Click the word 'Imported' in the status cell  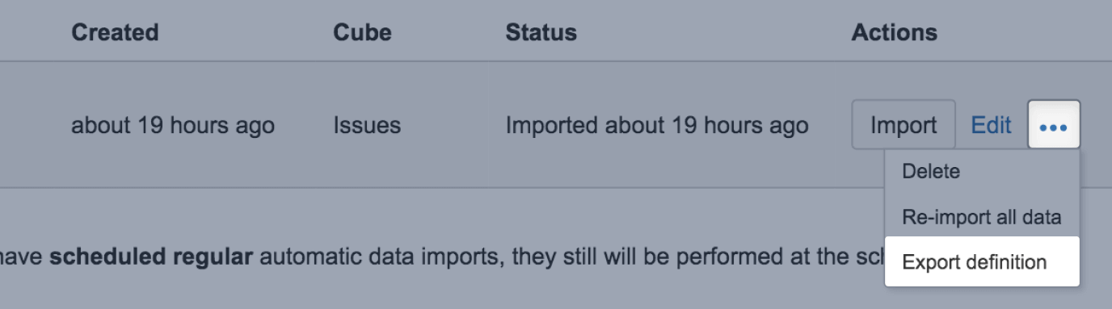tap(552, 126)
